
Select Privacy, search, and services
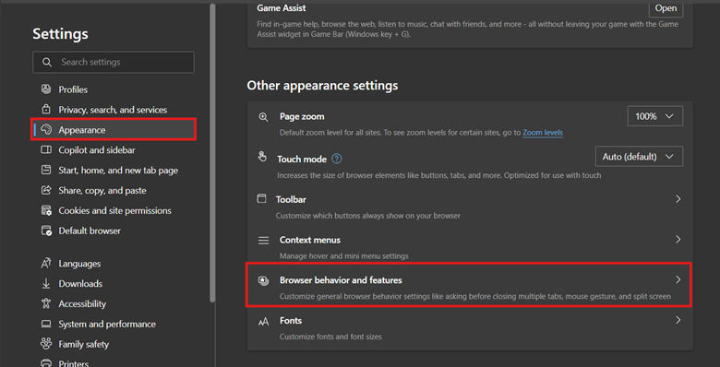tap(114, 110)
